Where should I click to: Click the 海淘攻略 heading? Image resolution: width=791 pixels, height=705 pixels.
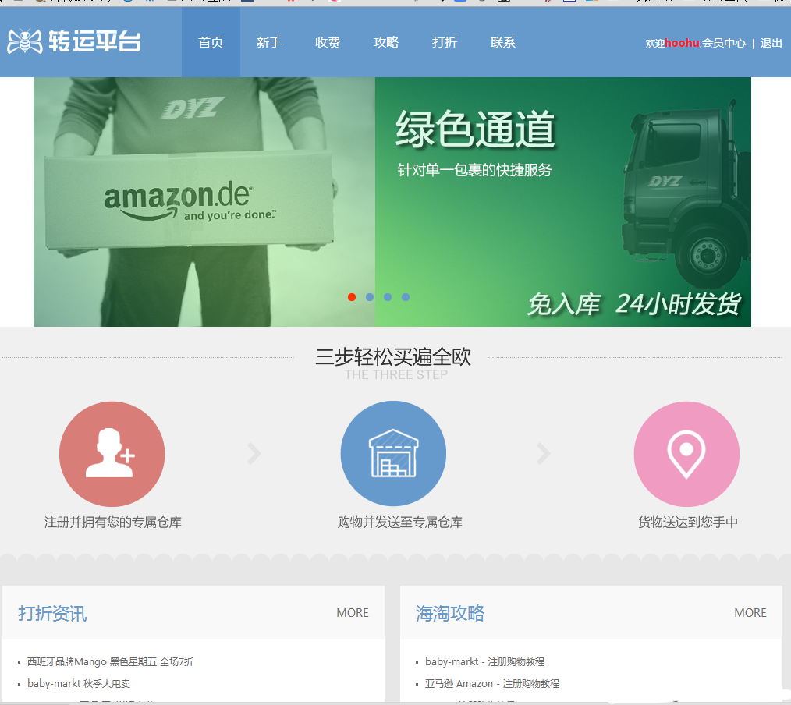(450, 613)
